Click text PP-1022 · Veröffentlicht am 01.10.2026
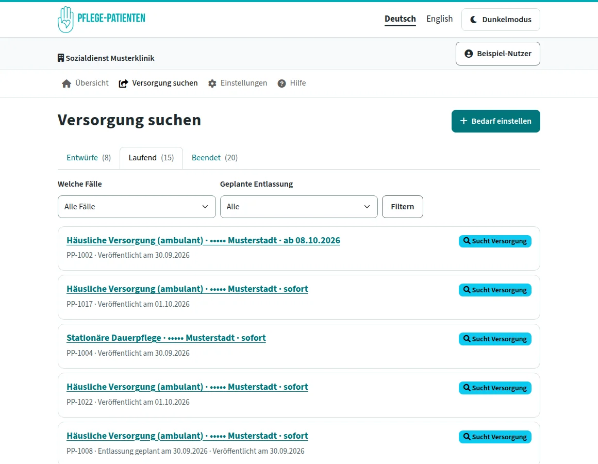This screenshot has width=598, height=464. pyautogui.click(x=128, y=402)
